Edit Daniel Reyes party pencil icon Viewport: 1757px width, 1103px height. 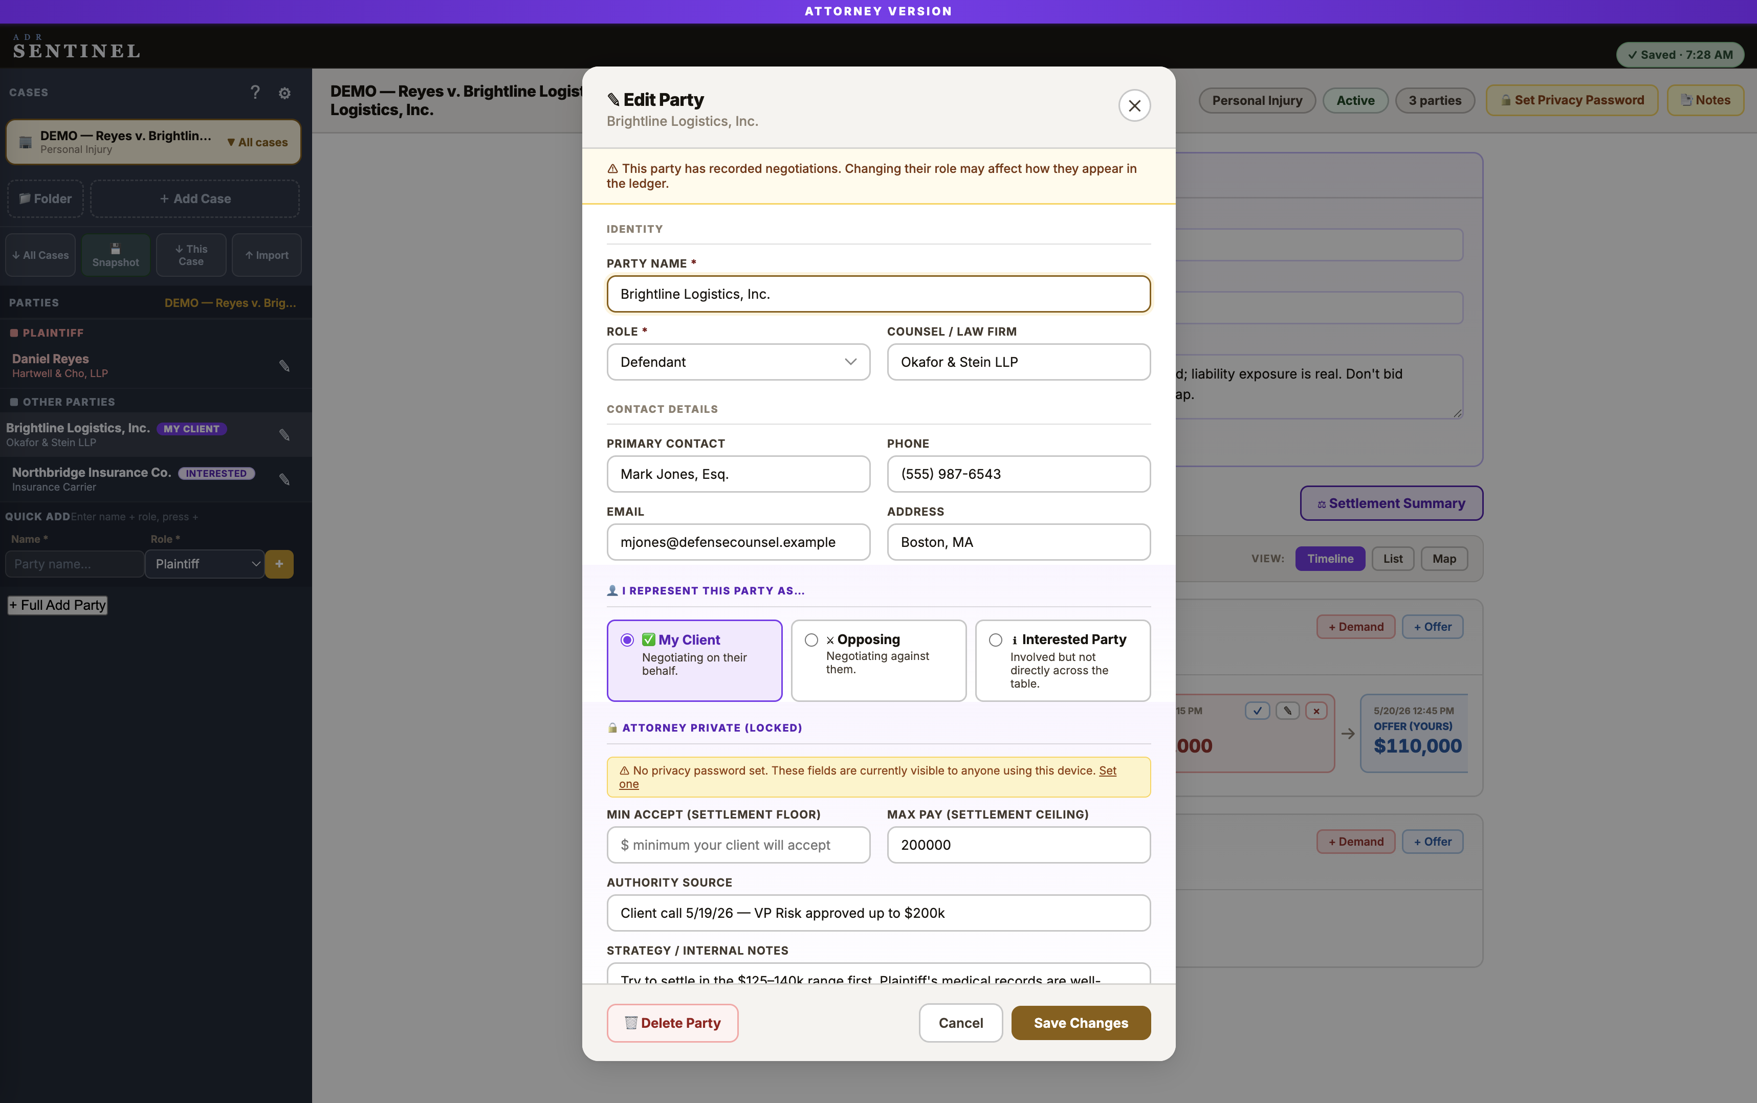click(x=284, y=365)
